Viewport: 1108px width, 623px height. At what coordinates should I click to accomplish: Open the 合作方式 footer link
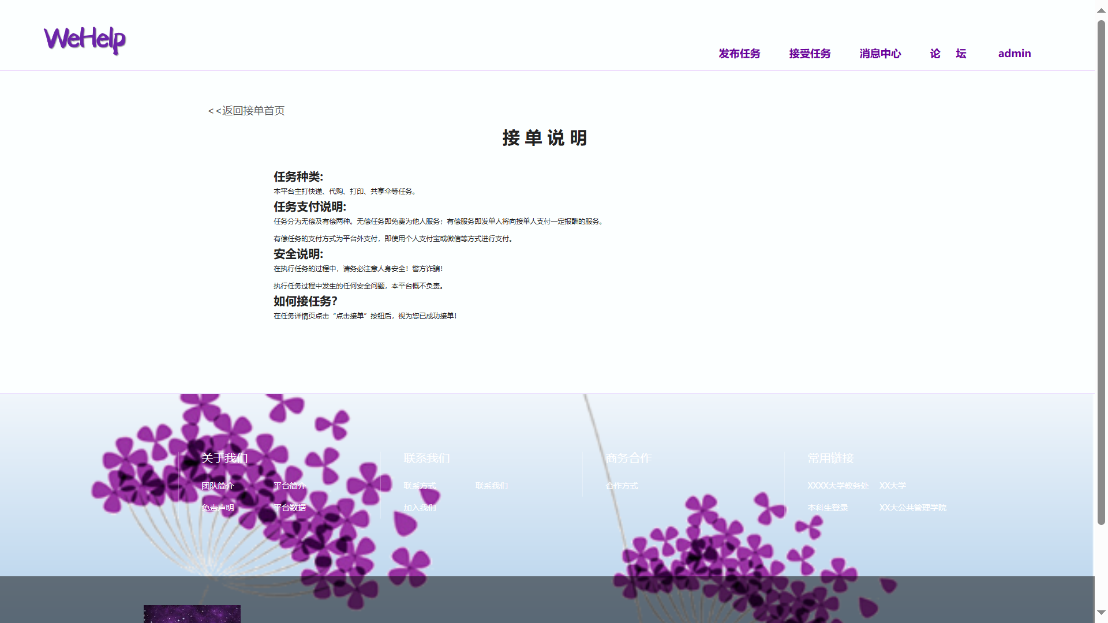622,486
